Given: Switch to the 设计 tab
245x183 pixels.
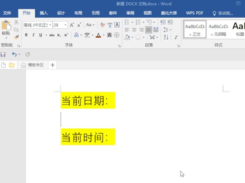Looking at the screenshot, I should pyautogui.click(x=61, y=13).
